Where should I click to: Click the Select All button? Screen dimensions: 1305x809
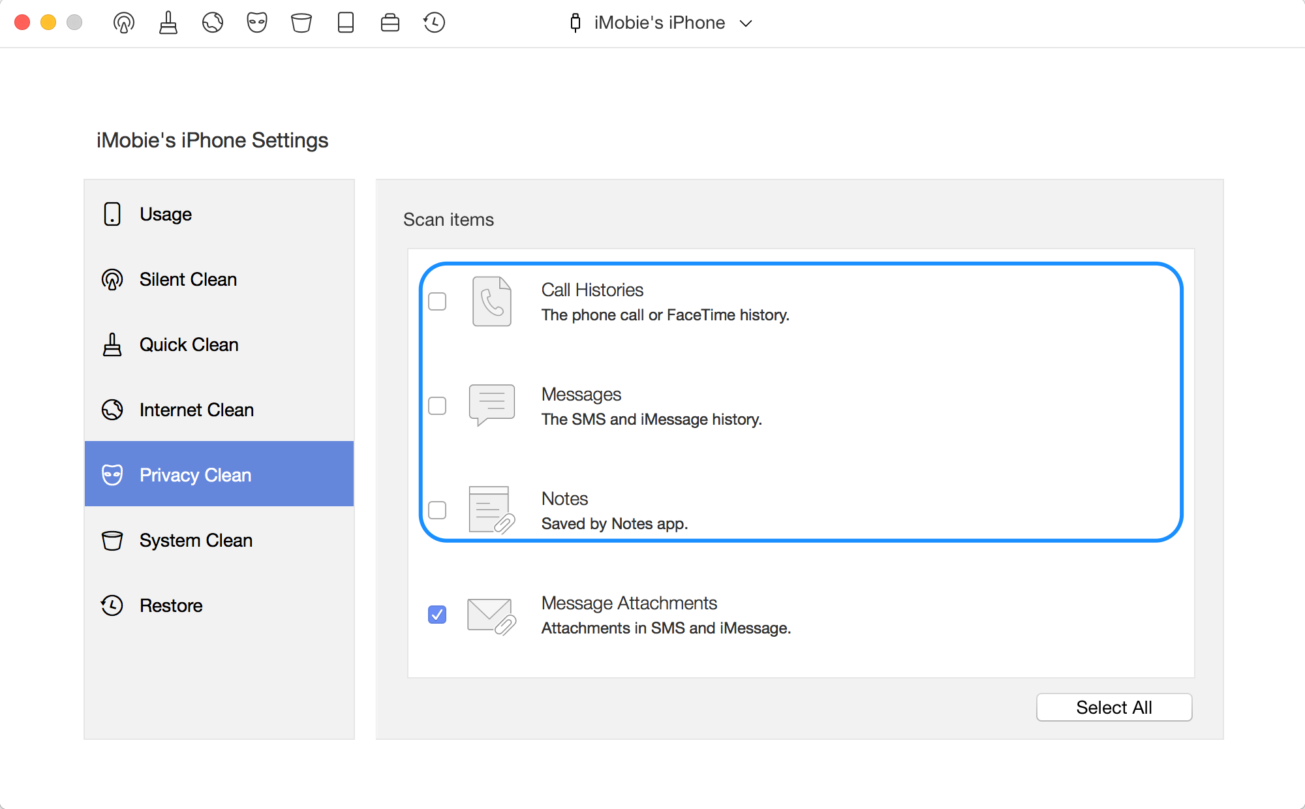pos(1114,707)
